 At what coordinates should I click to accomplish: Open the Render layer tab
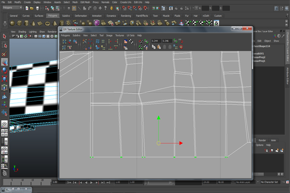pyautogui.click(x=262, y=140)
